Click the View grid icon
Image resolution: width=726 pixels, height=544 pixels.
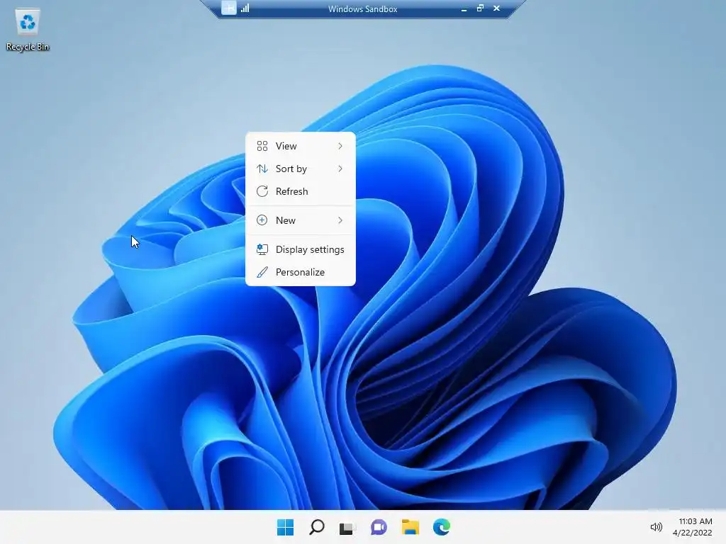point(262,146)
